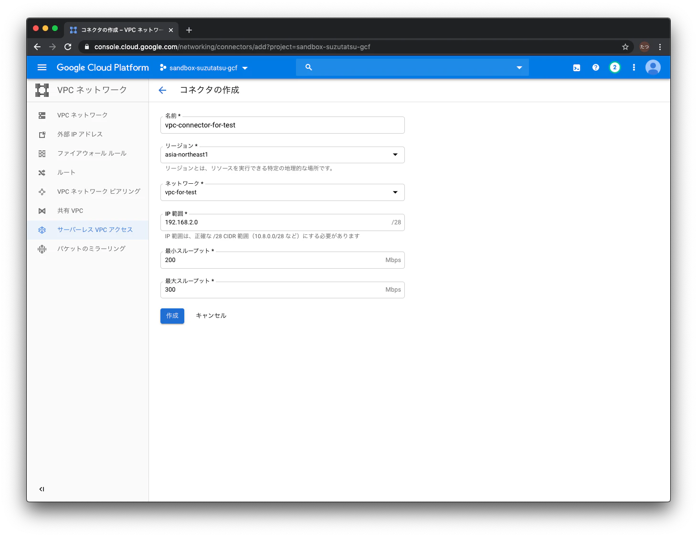697x537 pixels.
Task: Open the Chrome three-dot menu
Action: pyautogui.click(x=660, y=47)
